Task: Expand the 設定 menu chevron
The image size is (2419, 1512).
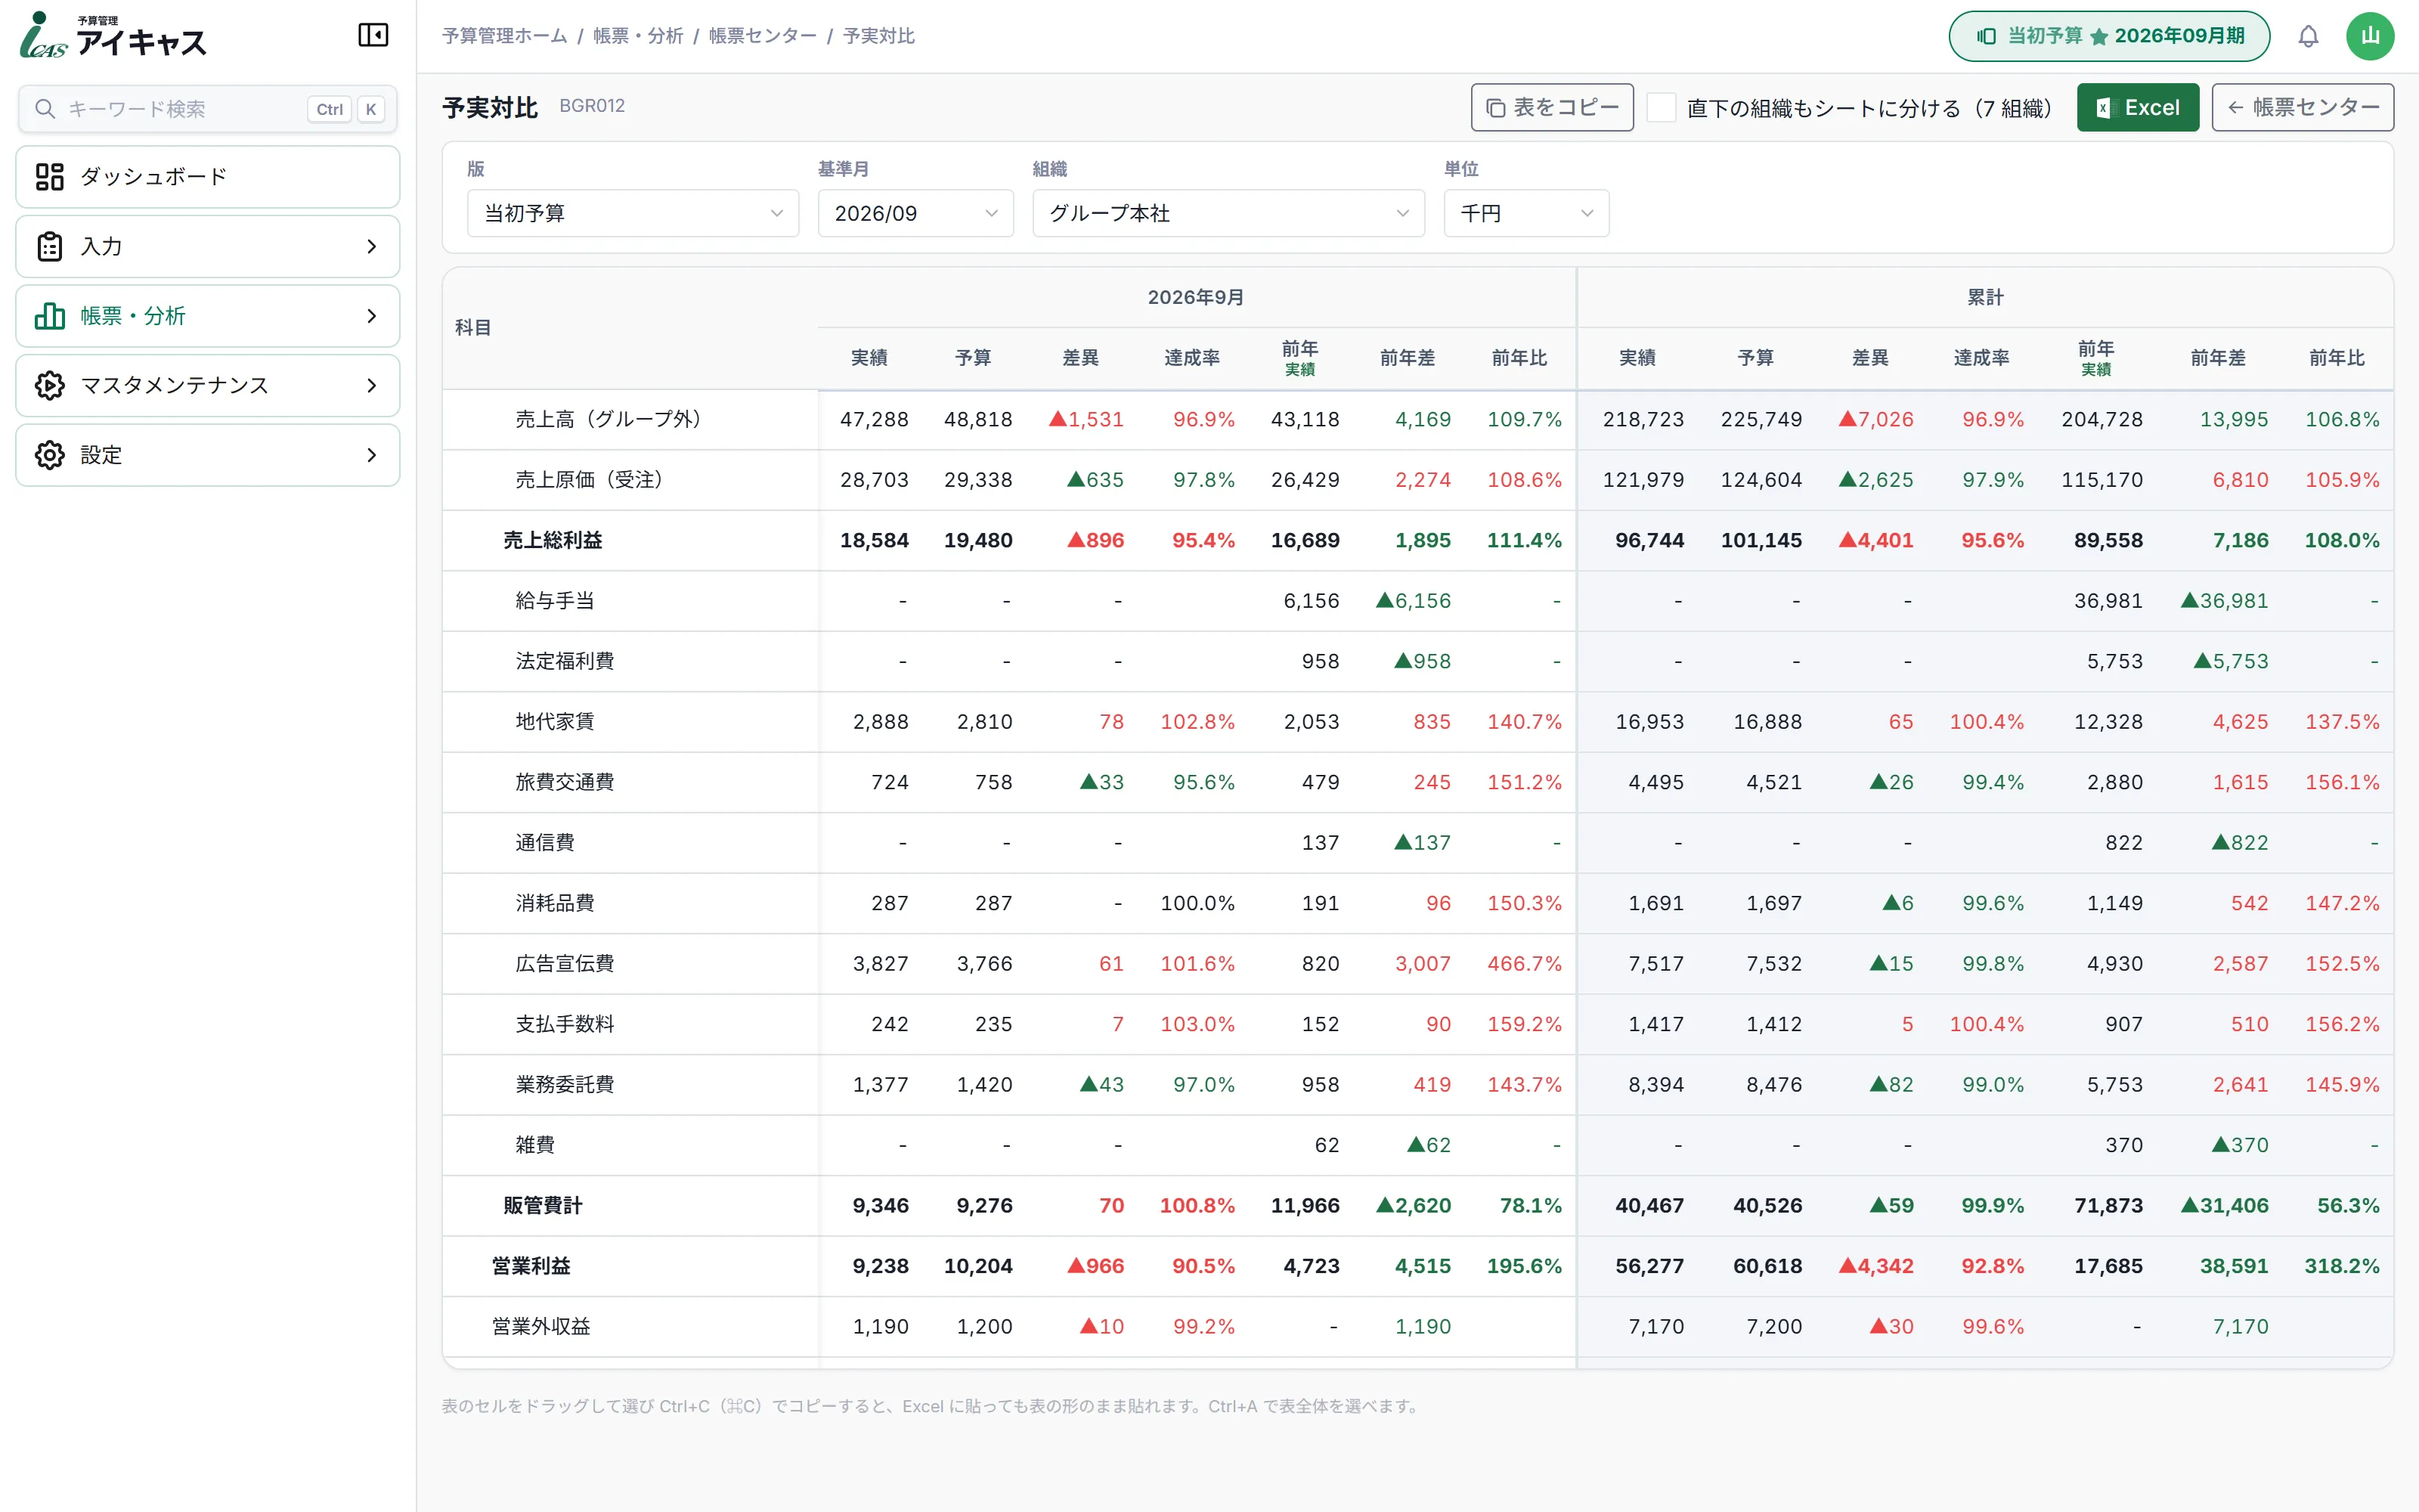Action: coord(372,455)
